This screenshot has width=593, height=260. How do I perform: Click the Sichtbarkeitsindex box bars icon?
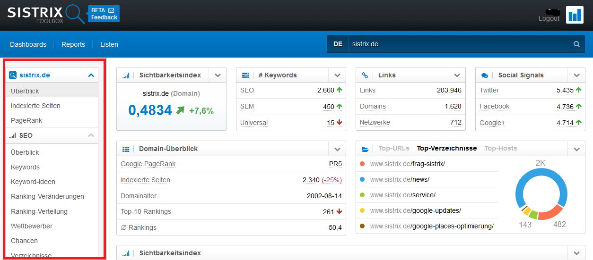tap(126, 75)
